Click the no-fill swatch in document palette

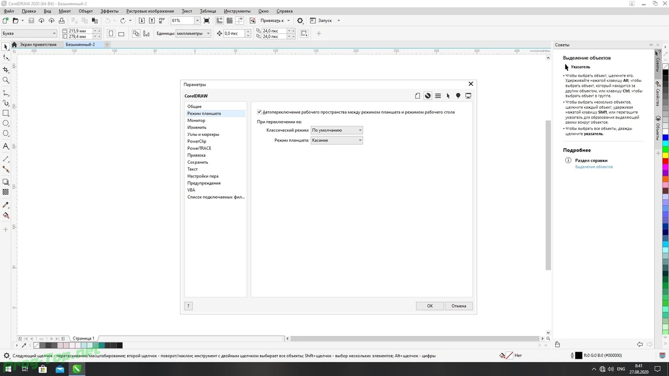click(36, 345)
